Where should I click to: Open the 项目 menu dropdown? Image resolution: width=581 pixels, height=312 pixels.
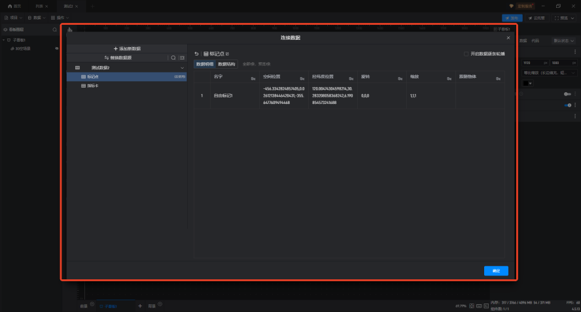(14, 18)
